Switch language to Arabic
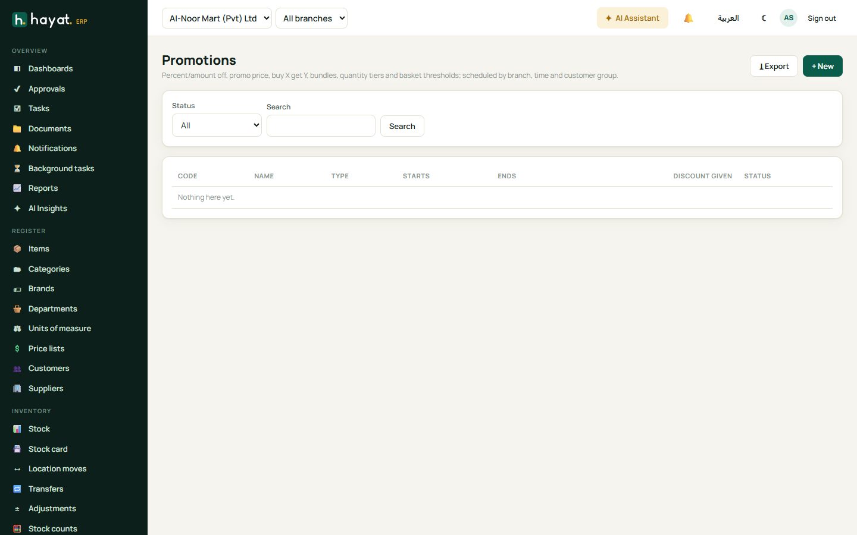This screenshot has width=857, height=535. coord(728,18)
